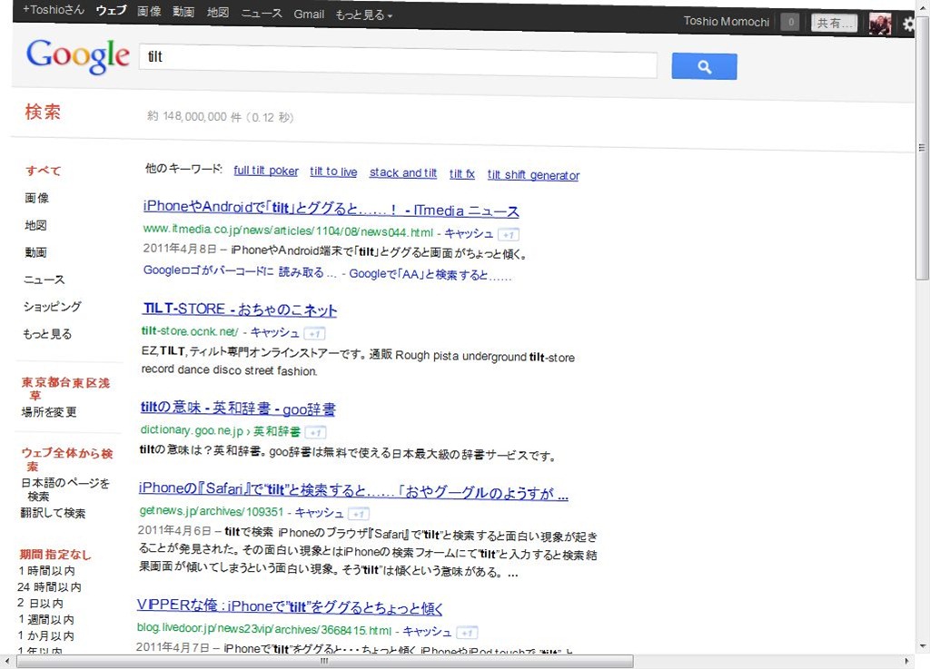Click 英和辞書 breadcrumb under goo result

[277, 431]
